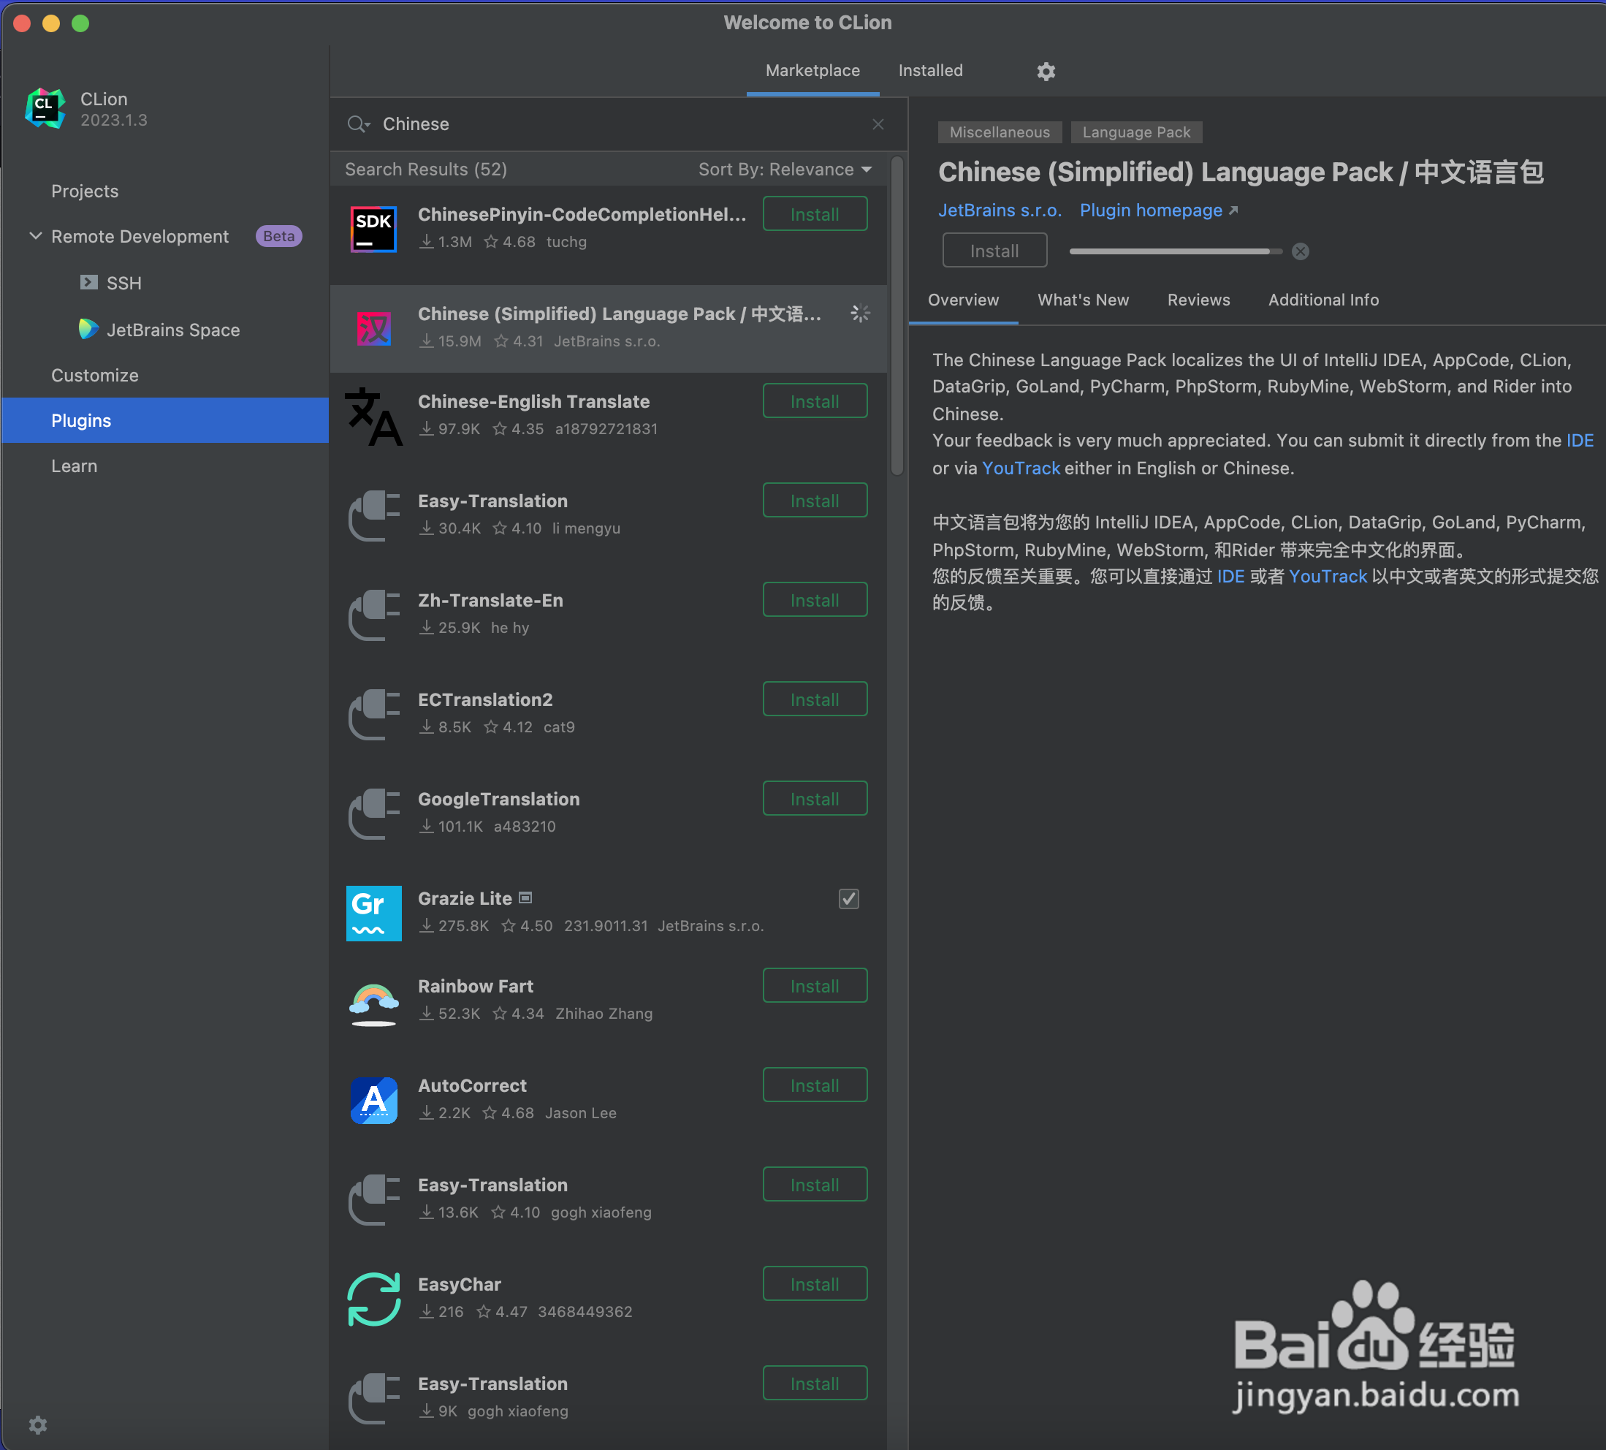Click the Beta badge
This screenshot has height=1450, width=1606.
pos(279,236)
